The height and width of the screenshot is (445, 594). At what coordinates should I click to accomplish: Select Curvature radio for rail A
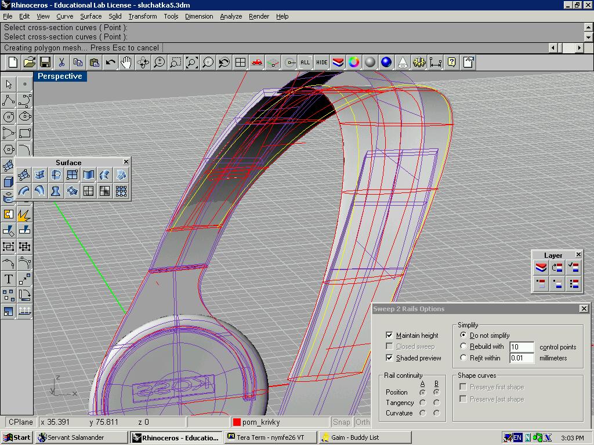pyautogui.click(x=422, y=413)
